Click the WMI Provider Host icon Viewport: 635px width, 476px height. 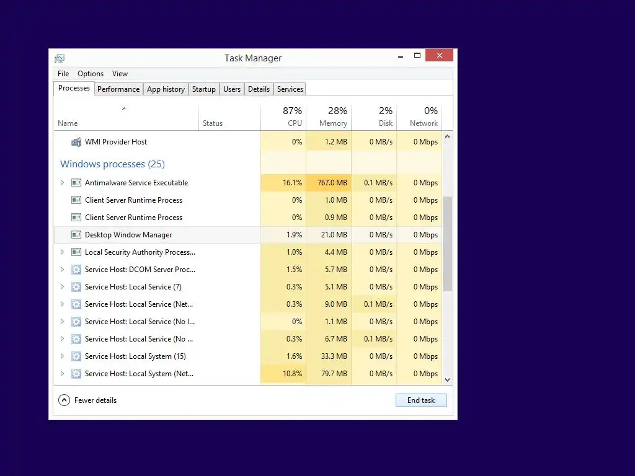[x=76, y=142]
